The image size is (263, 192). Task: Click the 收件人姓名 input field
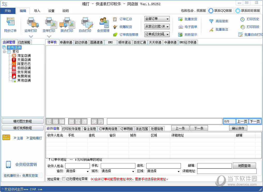(x=77, y=166)
